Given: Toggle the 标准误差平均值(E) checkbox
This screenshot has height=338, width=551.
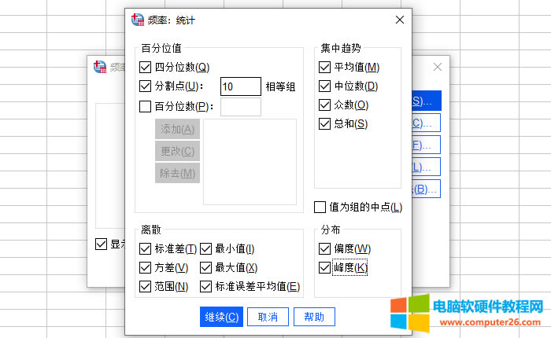Looking at the screenshot, I should click(206, 287).
